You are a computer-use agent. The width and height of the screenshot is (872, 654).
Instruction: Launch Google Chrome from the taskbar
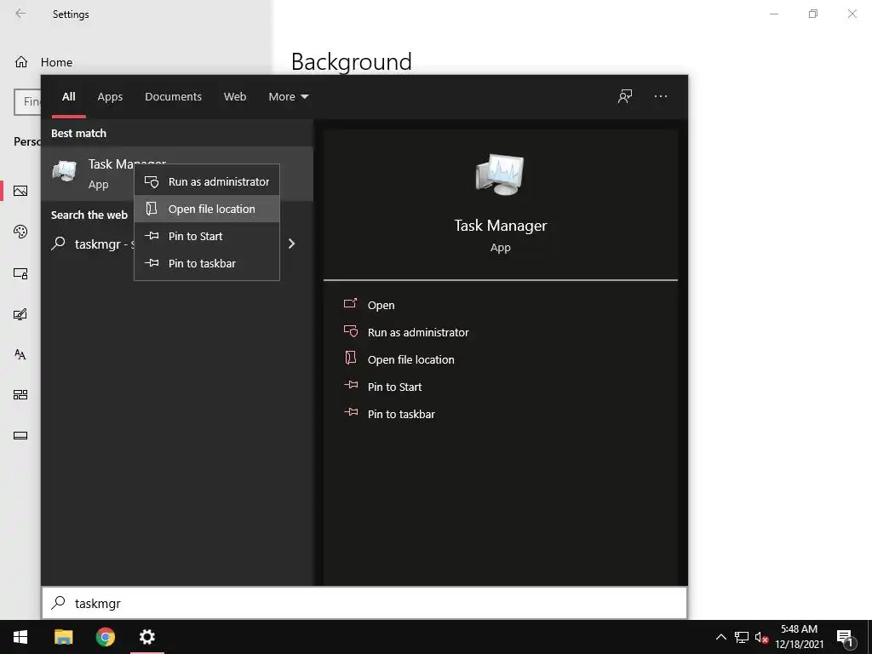point(105,637)
